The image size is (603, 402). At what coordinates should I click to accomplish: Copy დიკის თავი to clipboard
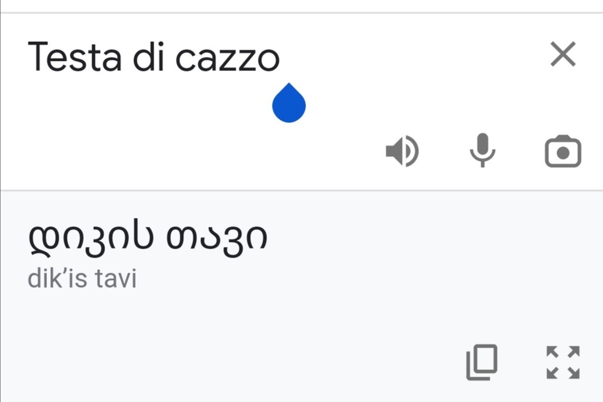pyautogui.click(x=482, y=363)
